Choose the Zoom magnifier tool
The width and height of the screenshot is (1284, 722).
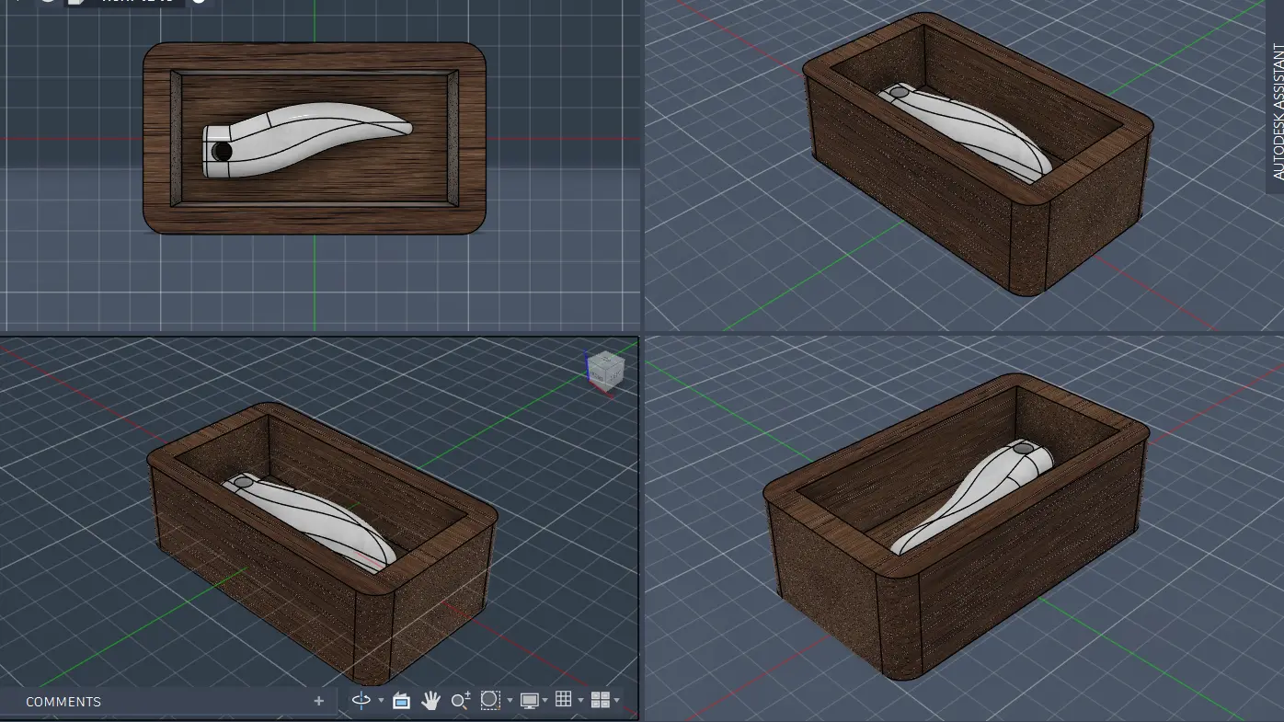pyautogui.click(x=461, y=701)
